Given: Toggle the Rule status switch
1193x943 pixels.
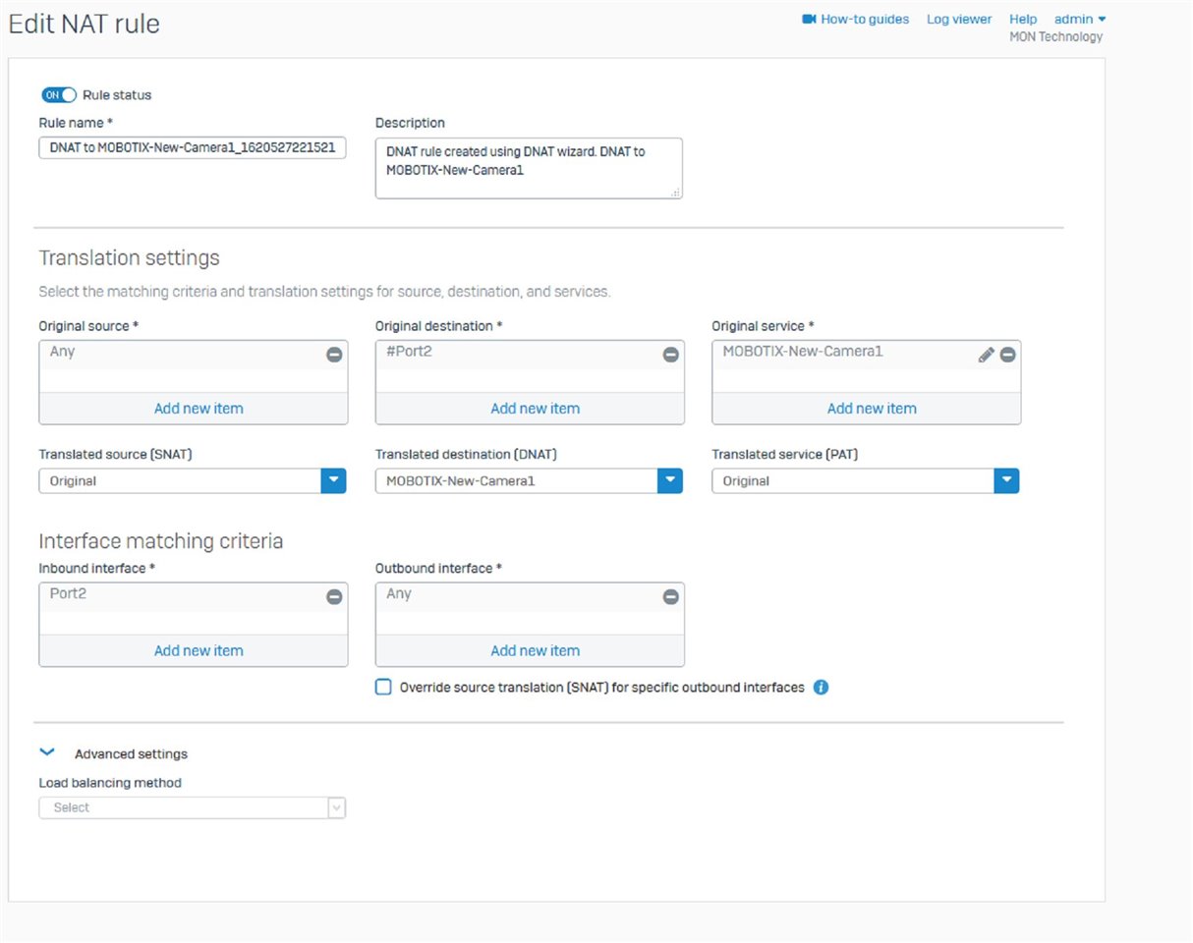Looking at the screenshot, I should coord(59,95).
